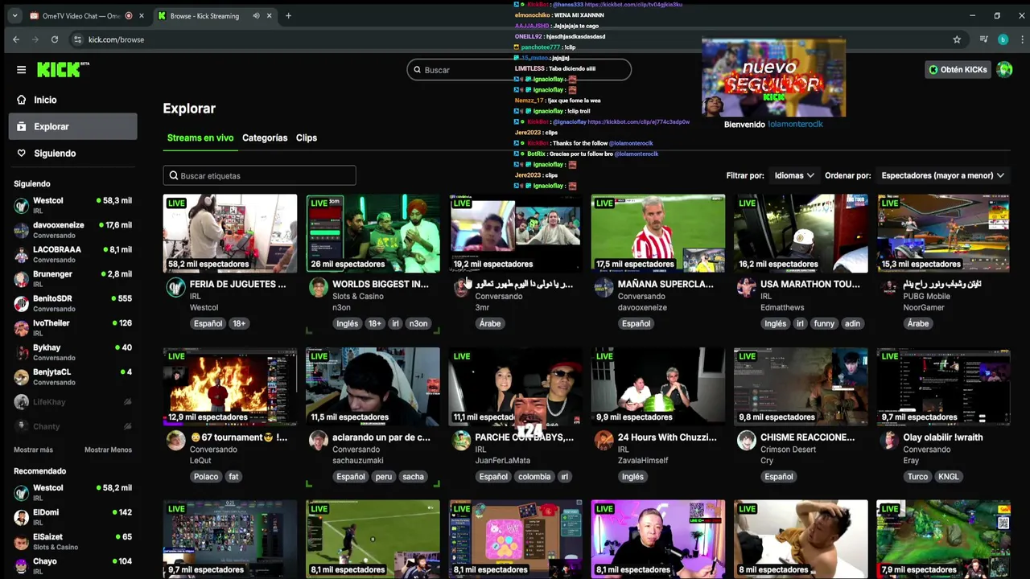Screen dimensions: 1030x579
Task: Open the 67 tournament stream thumbnail
Action: point(230,386)
